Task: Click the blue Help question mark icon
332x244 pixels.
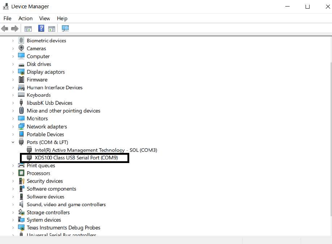Action: 41,29
